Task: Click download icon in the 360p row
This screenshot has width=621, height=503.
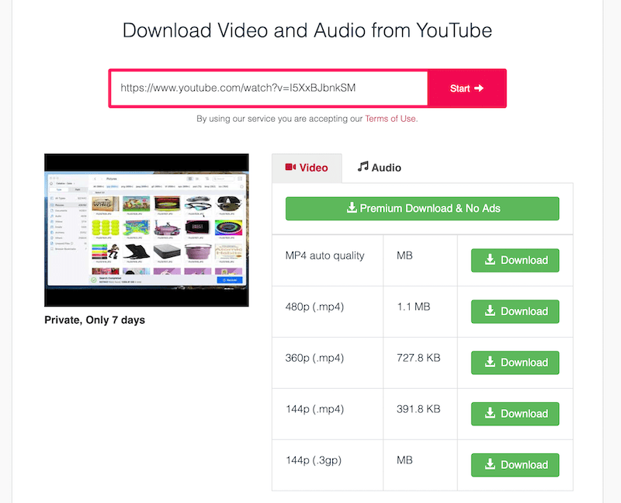Action: coord(491,363)
